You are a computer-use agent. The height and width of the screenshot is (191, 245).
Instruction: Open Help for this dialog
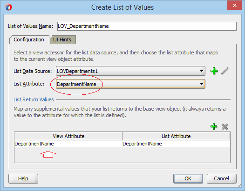tap(23, 178)
